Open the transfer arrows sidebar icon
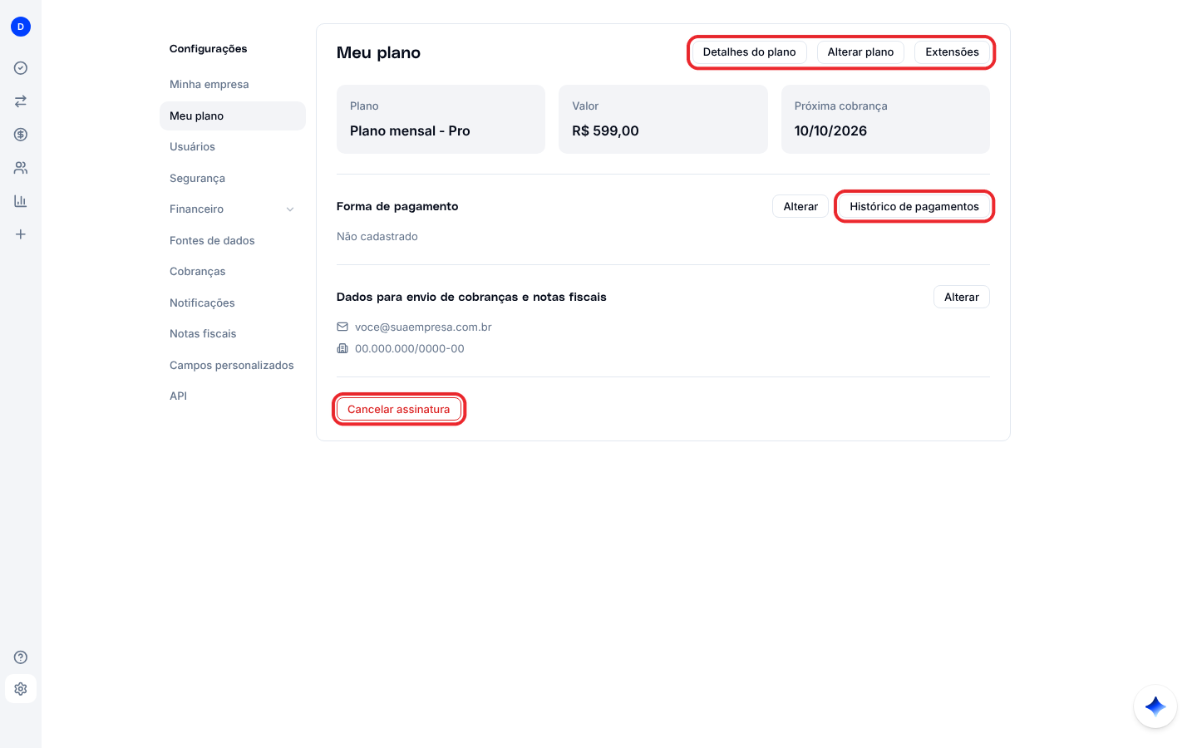This screenshot has width=1197, height=748. click(x=21, y=101)
